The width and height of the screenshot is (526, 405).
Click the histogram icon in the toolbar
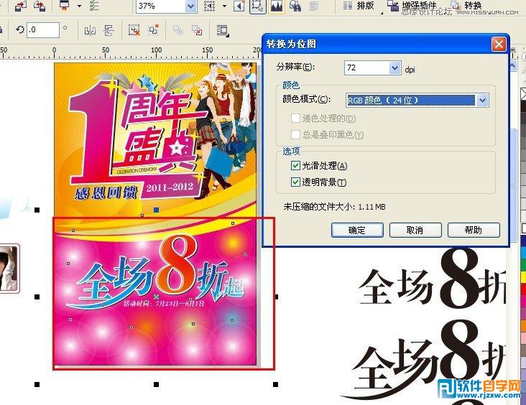277,6
